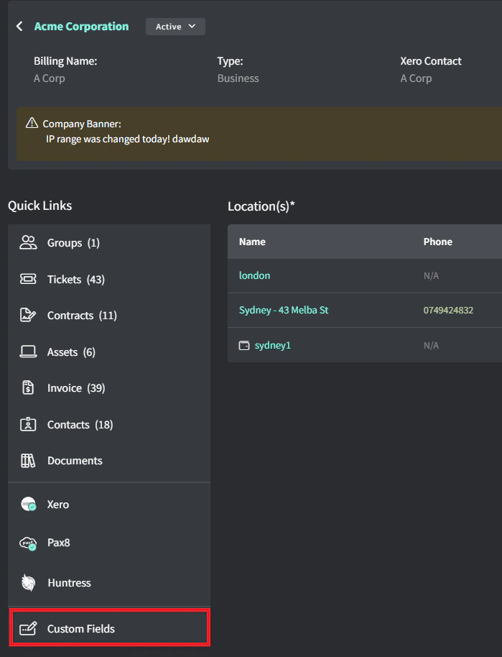
Task: Click the Documents books icon
Action: 28,461
